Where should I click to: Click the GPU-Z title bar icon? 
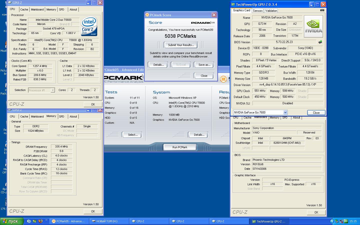coord(233,4)
